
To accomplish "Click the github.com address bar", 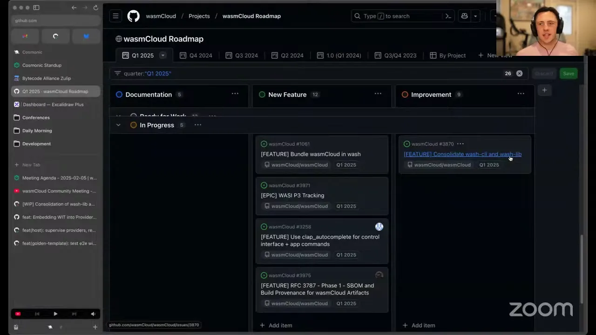I will pyautogui.click(x=55, y=20).
